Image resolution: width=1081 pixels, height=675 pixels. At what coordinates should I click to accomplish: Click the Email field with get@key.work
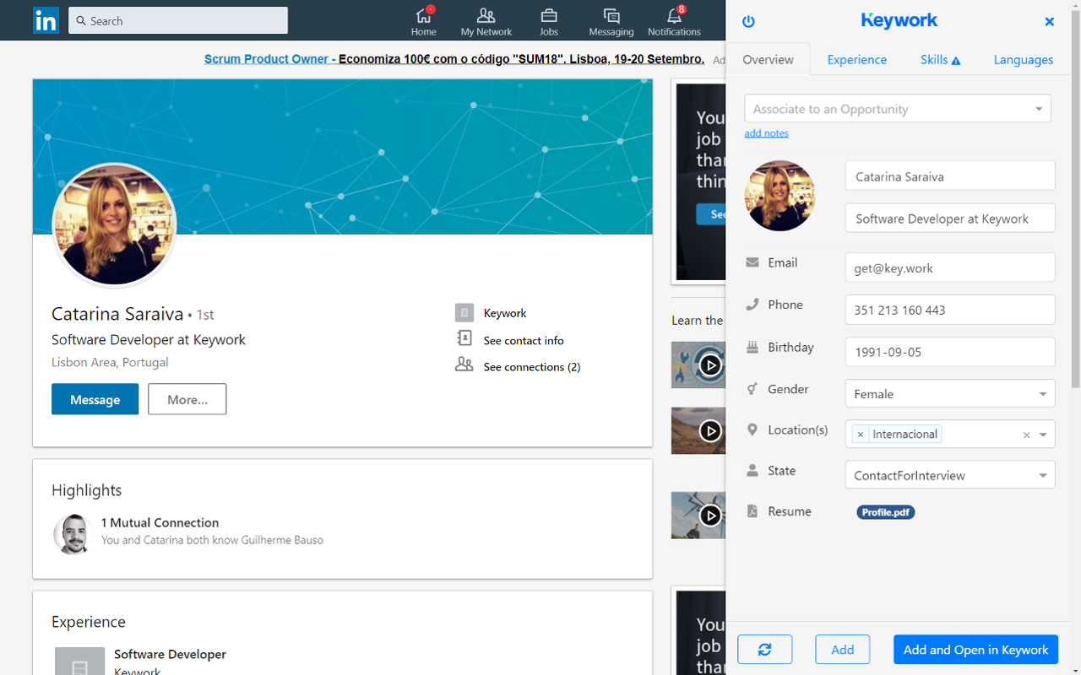click(950, 267)
